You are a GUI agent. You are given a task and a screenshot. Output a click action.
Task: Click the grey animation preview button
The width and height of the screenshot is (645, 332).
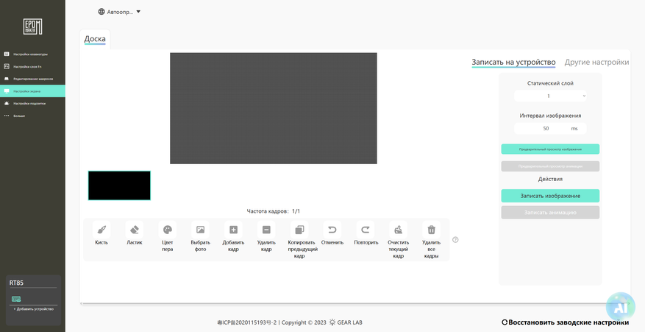coord(550,166)
